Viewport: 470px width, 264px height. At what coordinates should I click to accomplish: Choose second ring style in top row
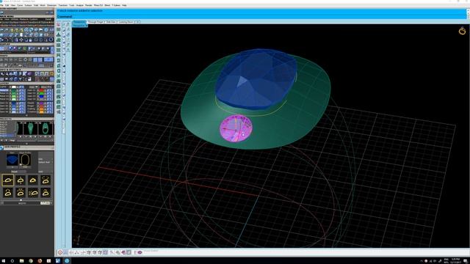point(21,180)
